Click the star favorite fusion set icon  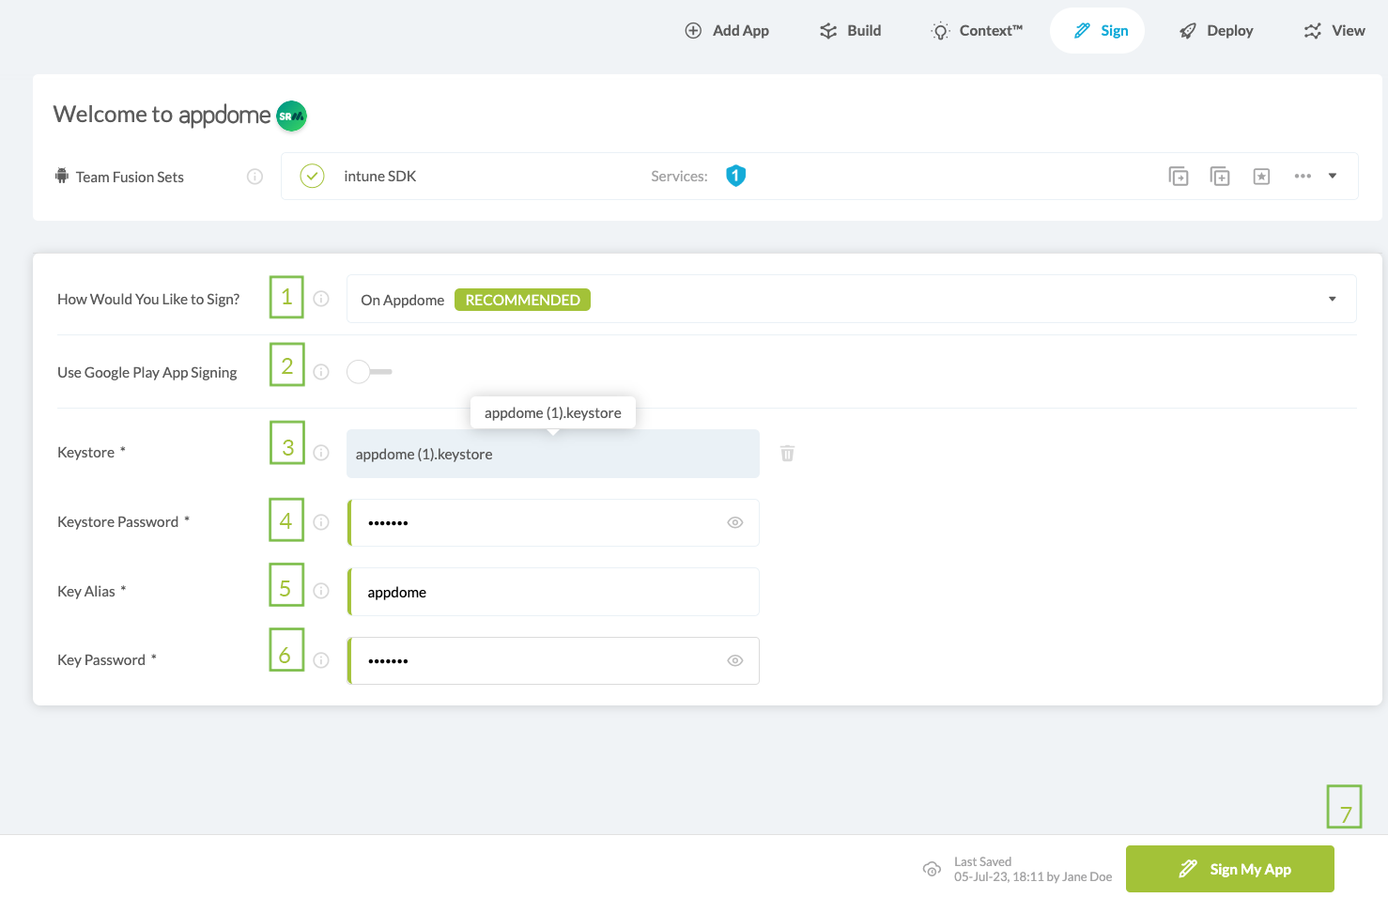tap(1261, 177)
